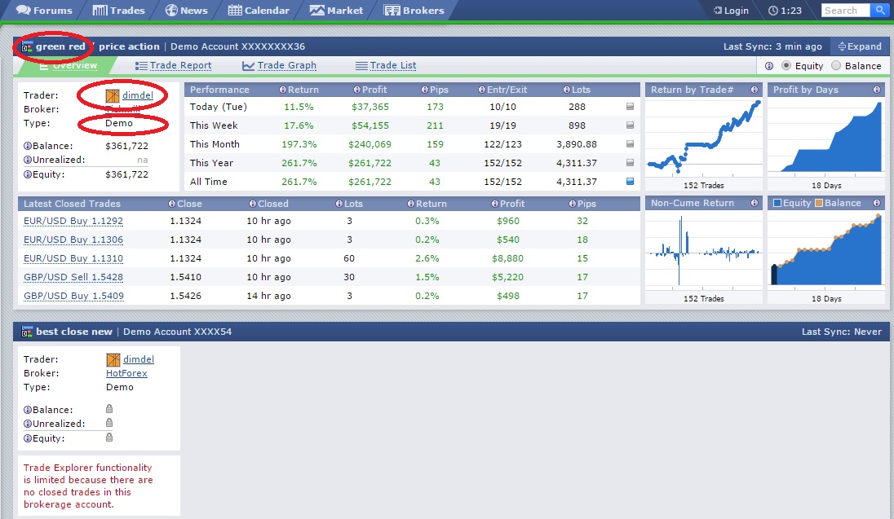Click info icon of Performance Lots column
The width and height of the screenshot is (894, 519).
point(567,90)
